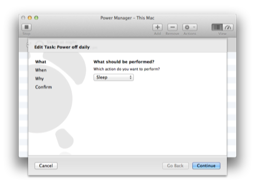Switch to list view icon
Screen dimensions: 255x186
(x=217, y=27)
